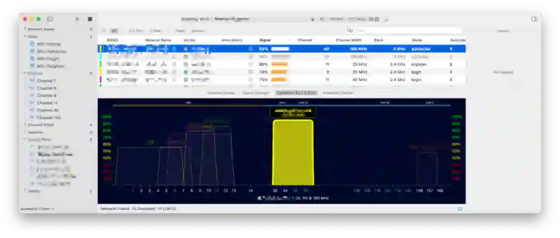Click the 802.11a/n/ac/ax mode filter icon
Screen dimensions: 560x238
(x=33, y=51)
